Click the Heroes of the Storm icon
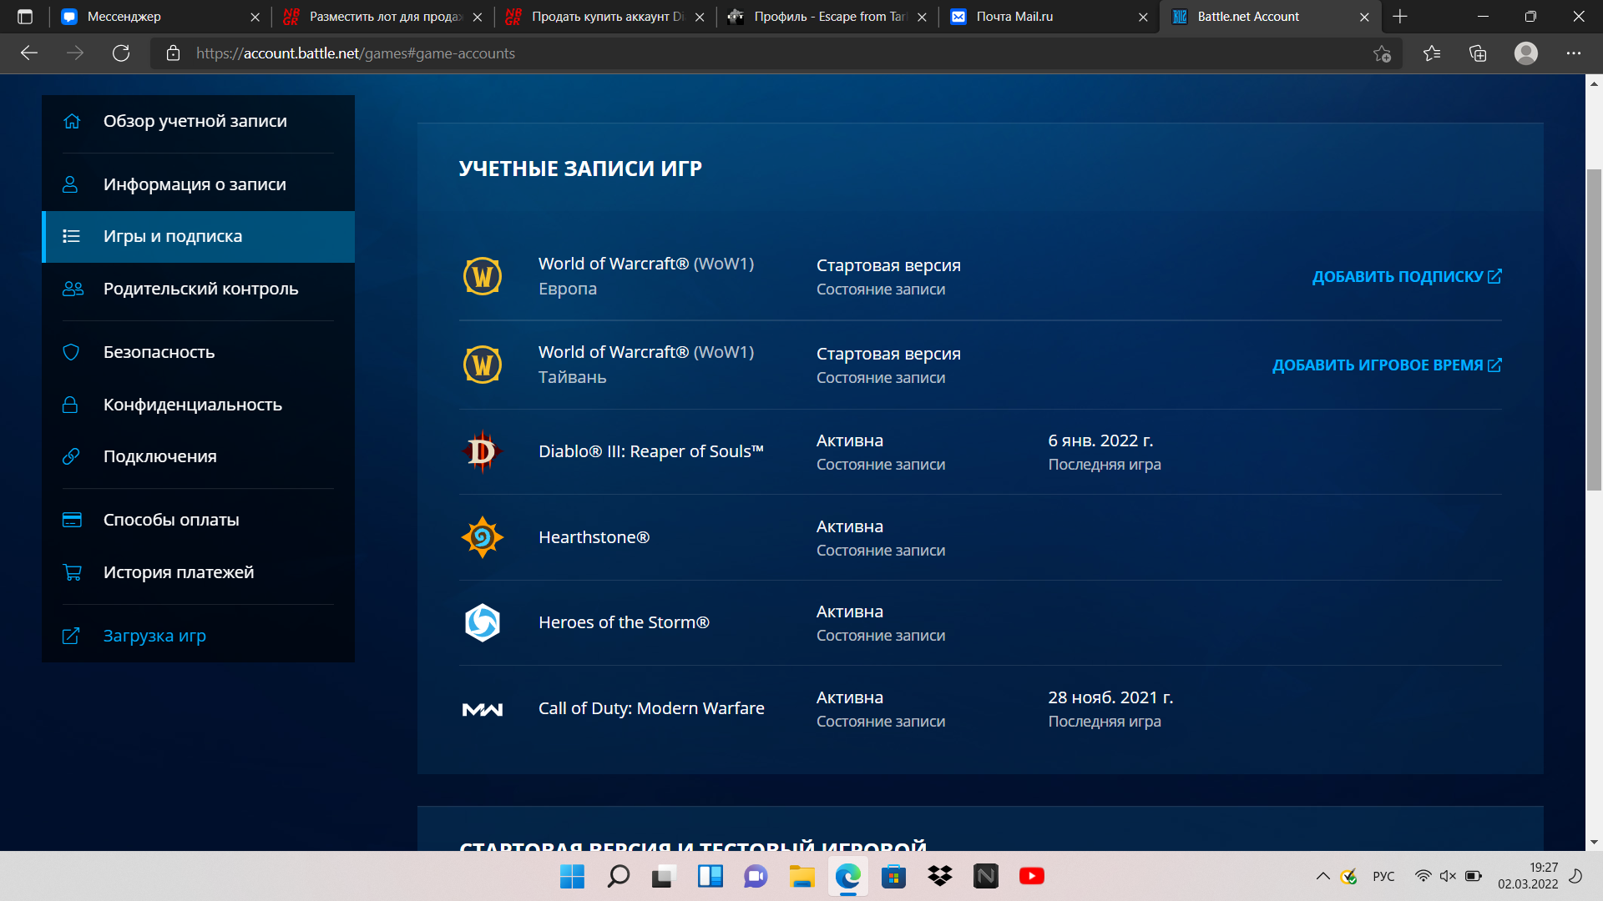The height and width of the screenshot is (901, 1603). click(482, 622)
